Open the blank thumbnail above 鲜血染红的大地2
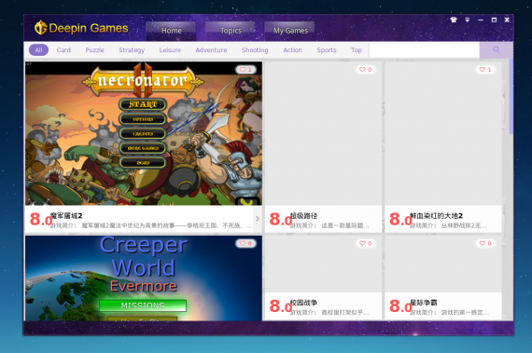 coord(443,133)
